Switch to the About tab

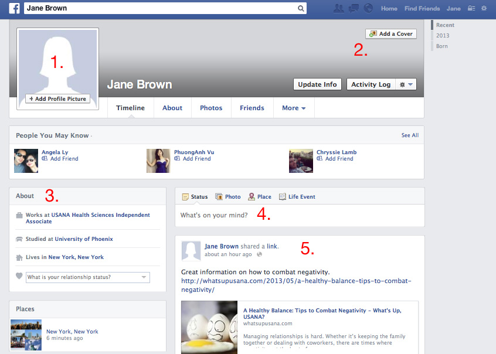[x=172, y=108]
